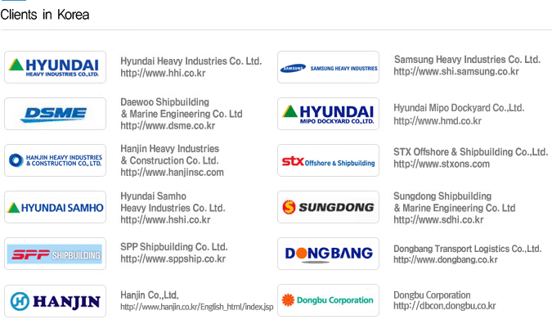This screenshot has width=552, height=333.
Task: Open the hanjin.co.kr English index.jsp link
Action: [197, 307]
